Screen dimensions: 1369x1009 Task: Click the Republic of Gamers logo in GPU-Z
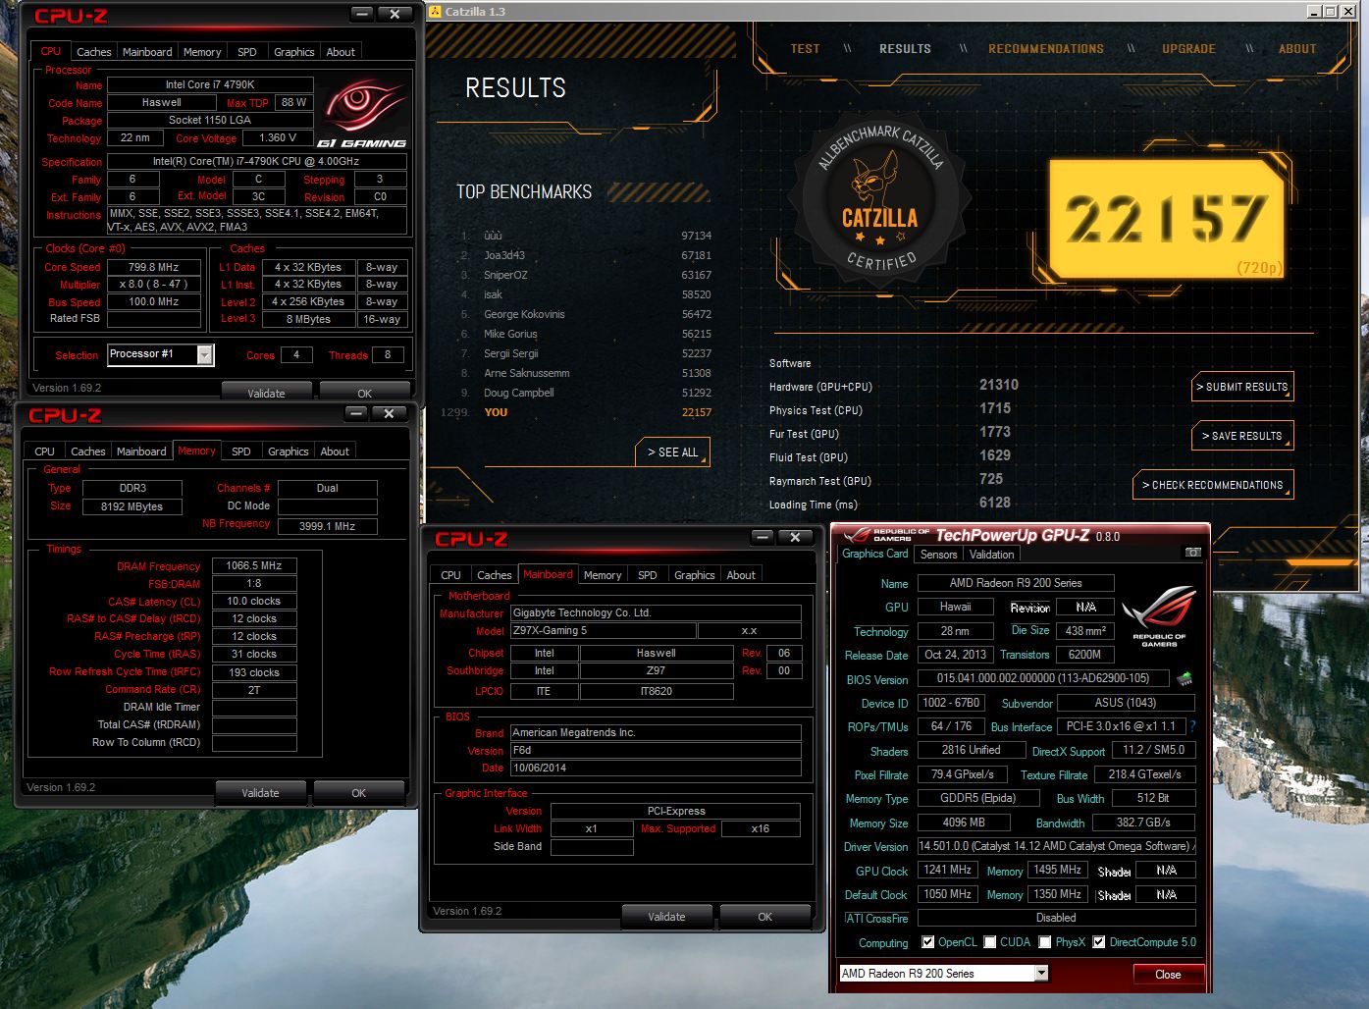[1158, 616]
